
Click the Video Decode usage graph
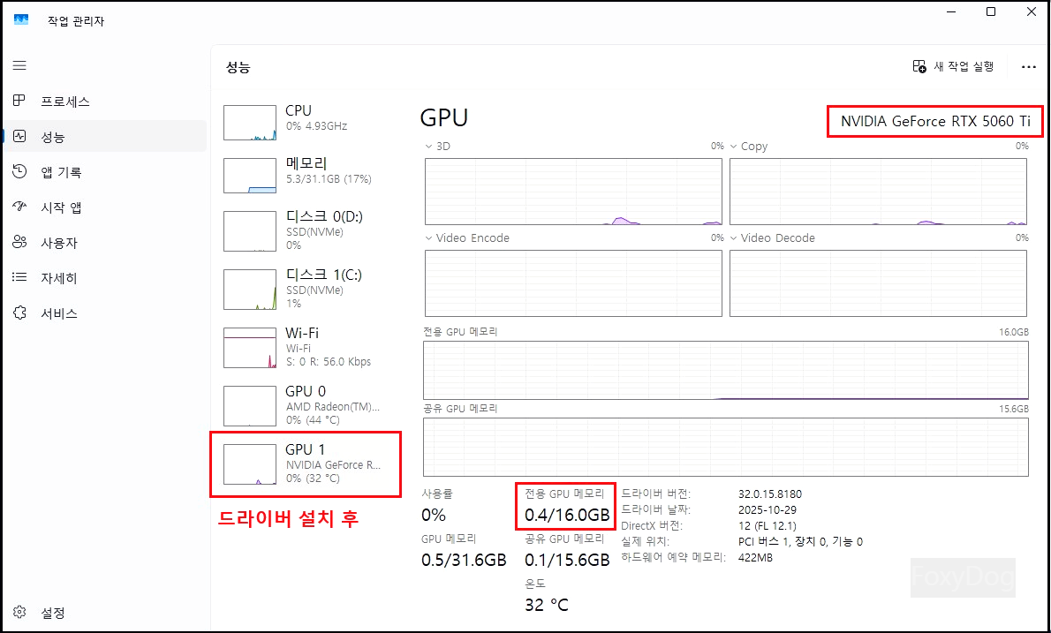coord(878,283)
